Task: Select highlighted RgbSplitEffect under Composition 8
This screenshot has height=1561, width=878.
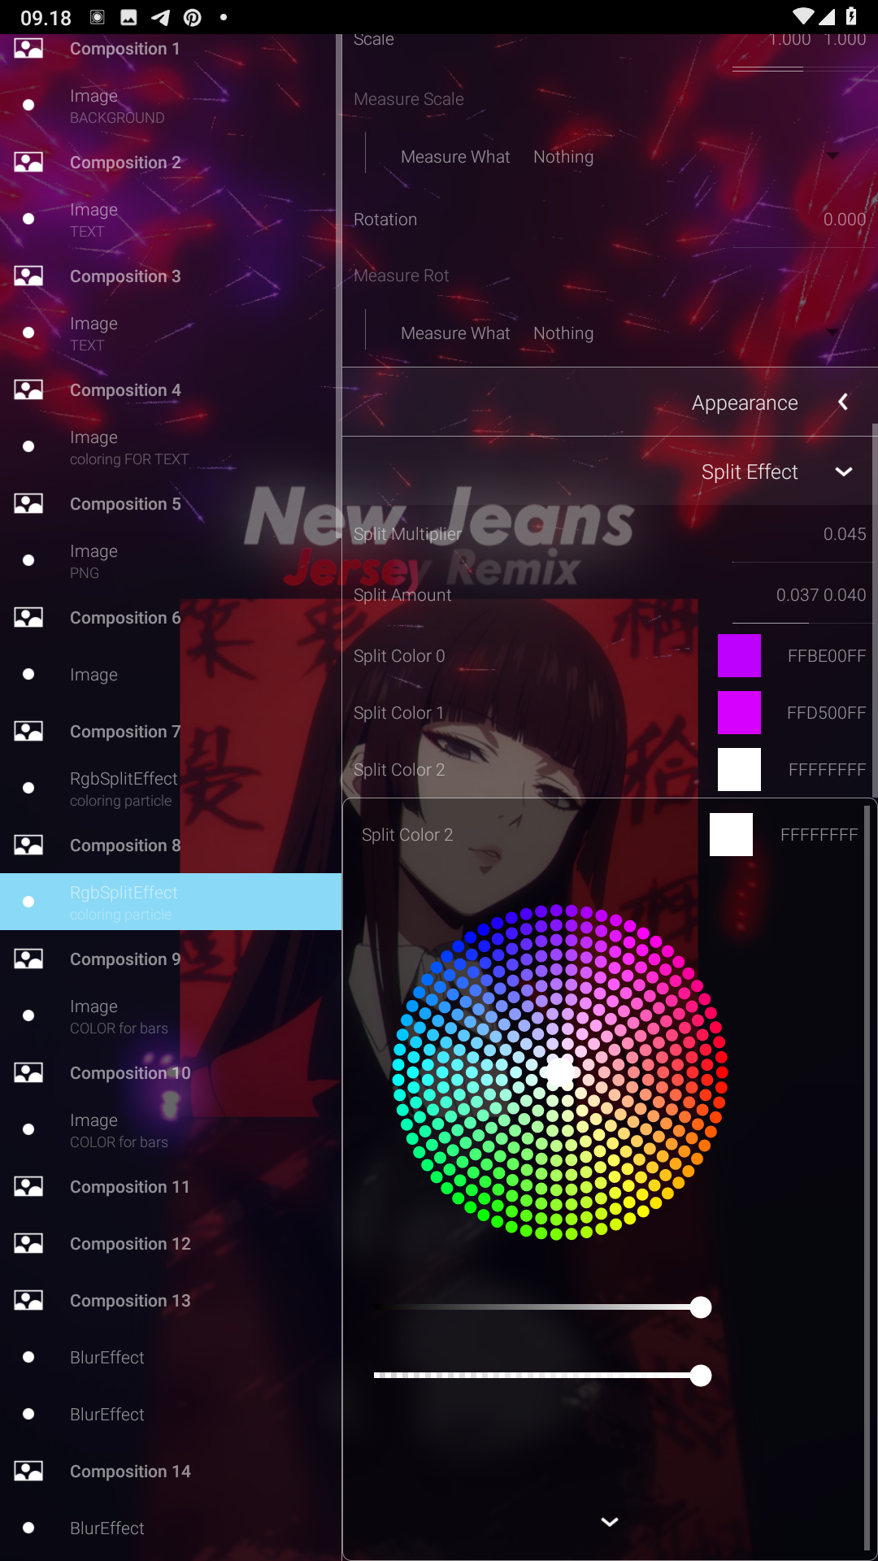Action: coord(171,902)
